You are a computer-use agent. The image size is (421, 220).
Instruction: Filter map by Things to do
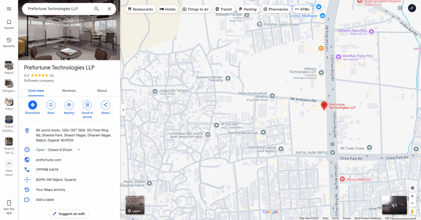(x=196, y=9)
